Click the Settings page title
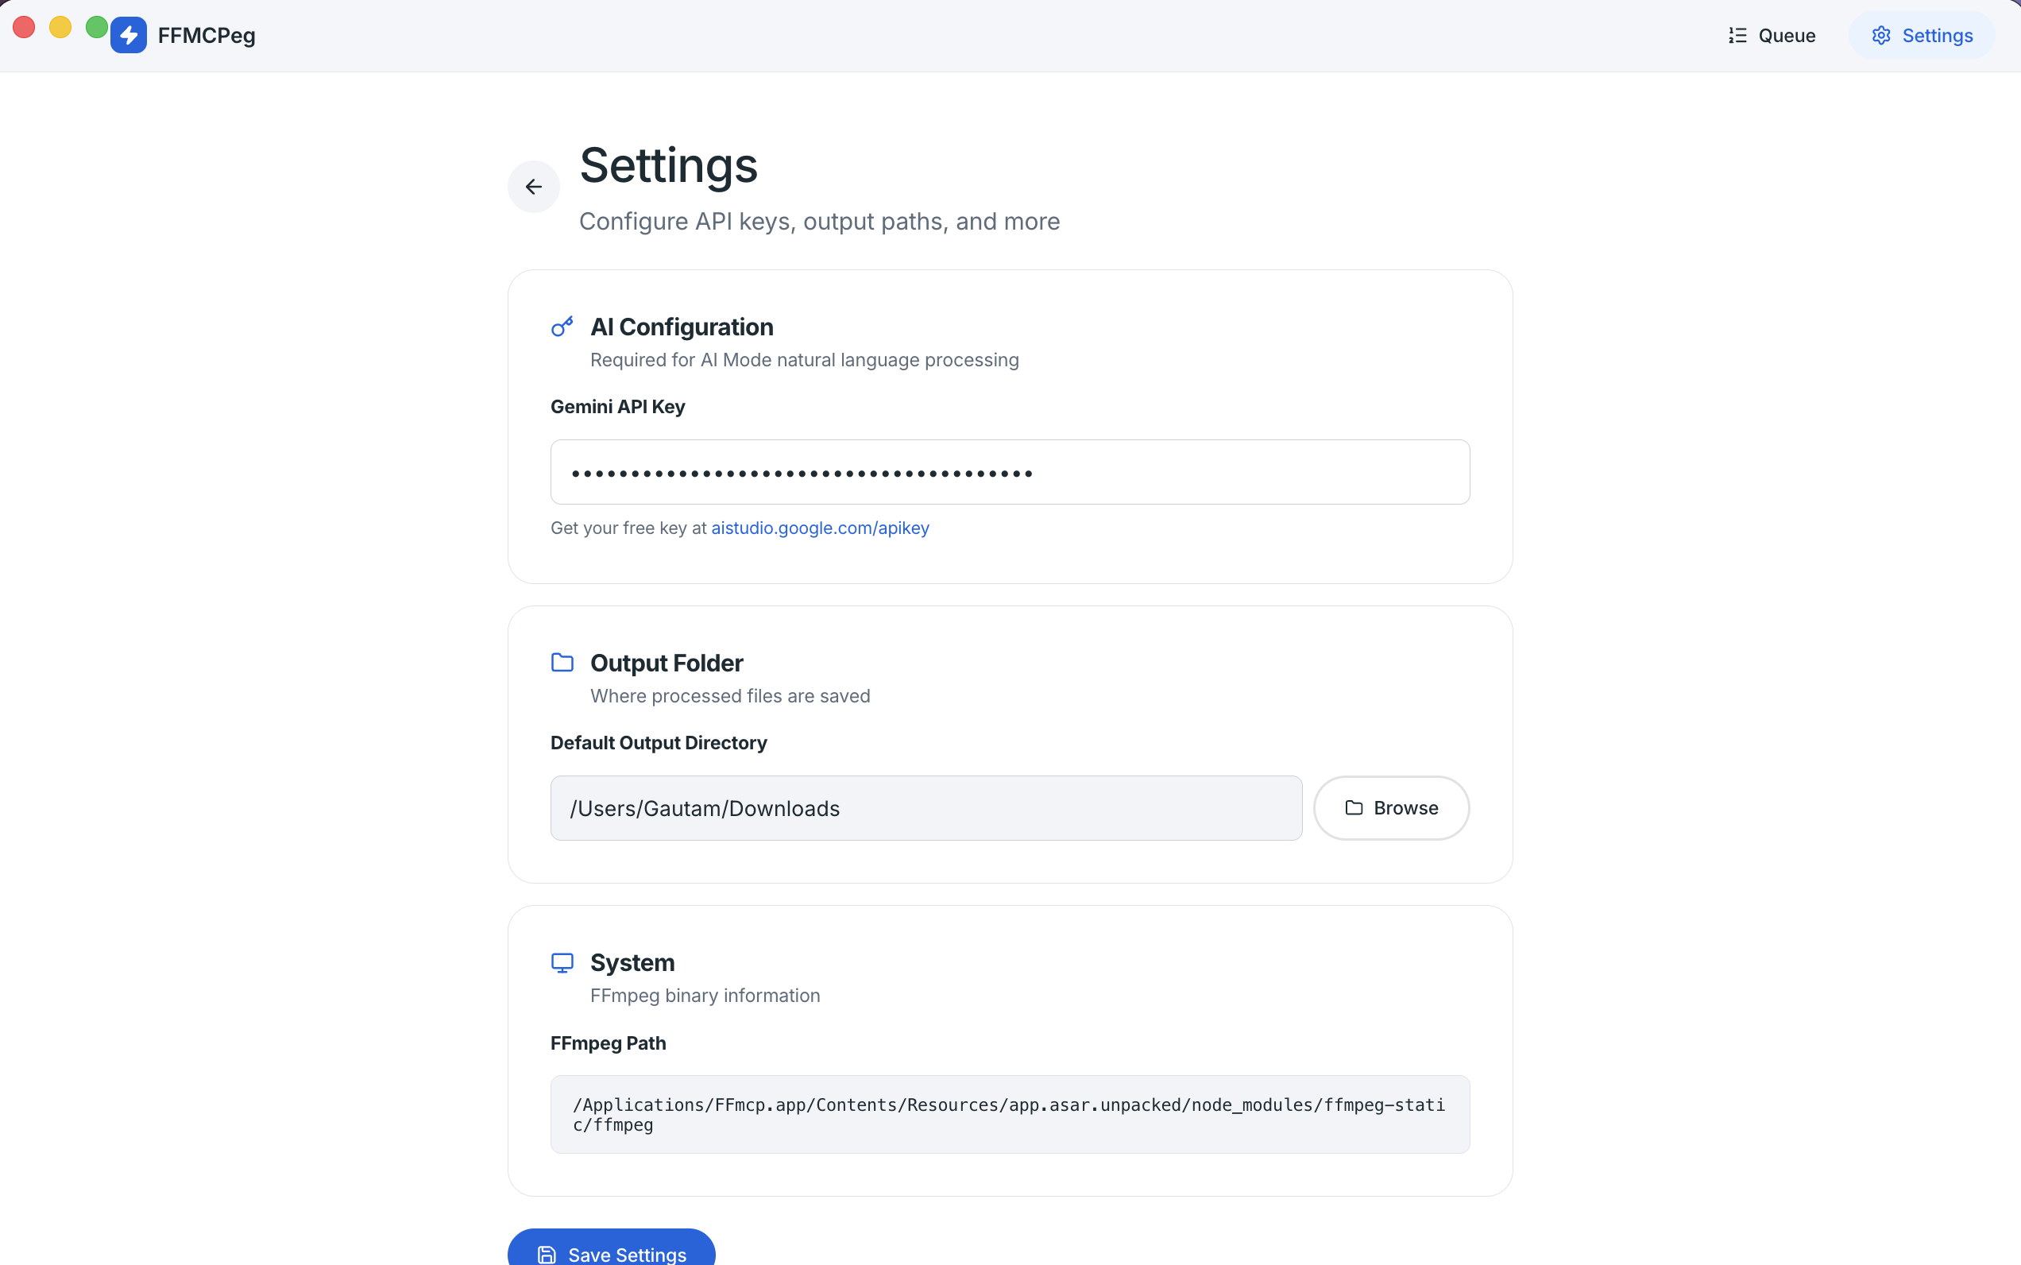This screenshot has width=2021, height=1265. click(x=668, y=165)
